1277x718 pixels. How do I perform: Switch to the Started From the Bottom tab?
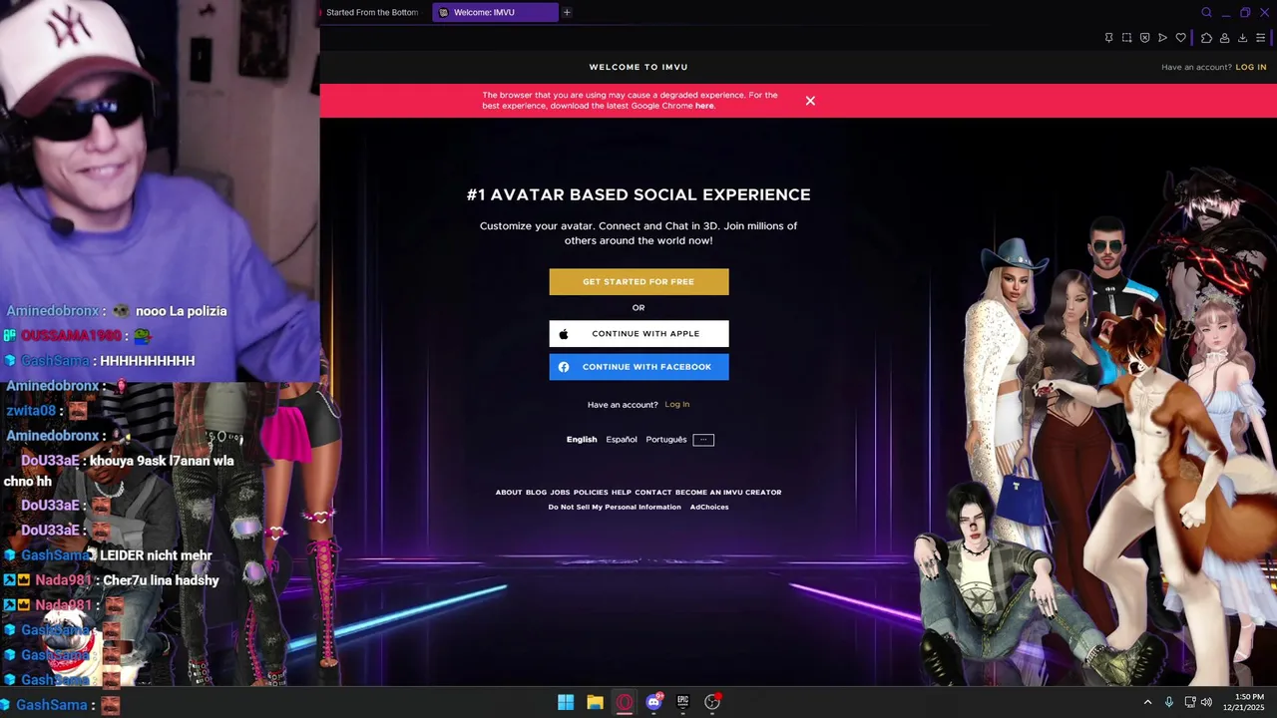pyautogui.click(x=371, y=13)
